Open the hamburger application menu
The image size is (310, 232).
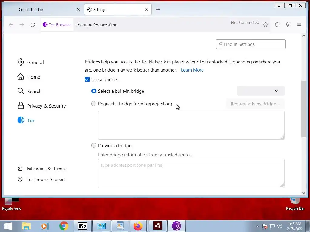coord(299,24)
